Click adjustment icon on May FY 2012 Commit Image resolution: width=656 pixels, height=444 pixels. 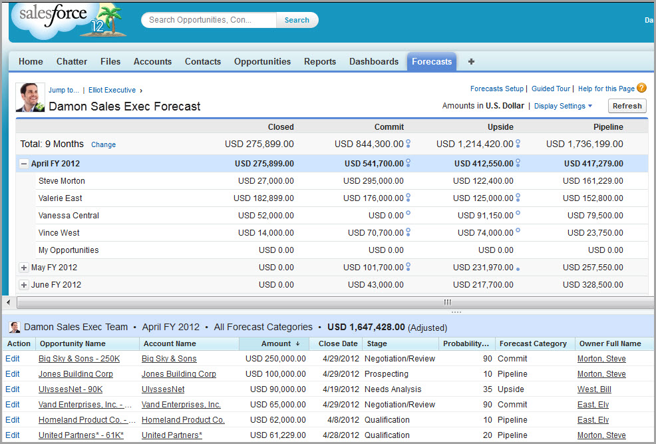408,267
